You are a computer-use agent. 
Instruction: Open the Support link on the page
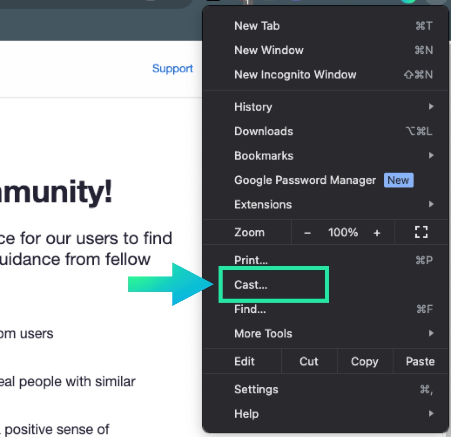point(173,69)
